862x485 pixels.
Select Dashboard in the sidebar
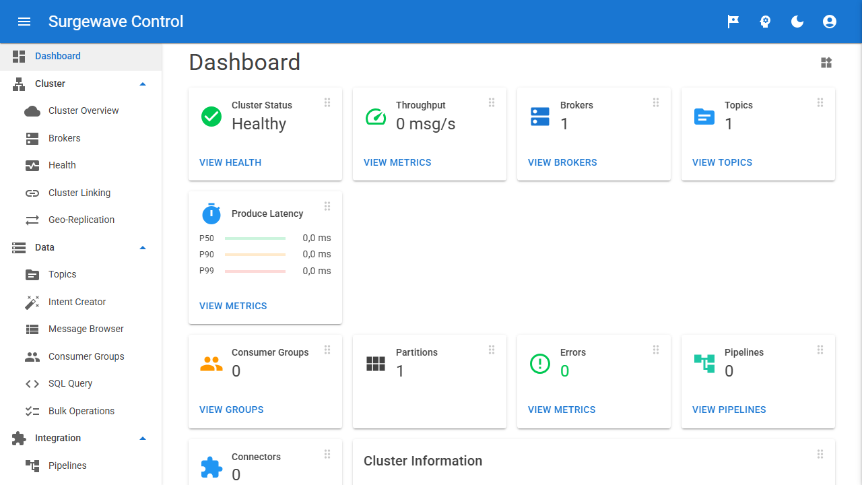click(81, 57)
